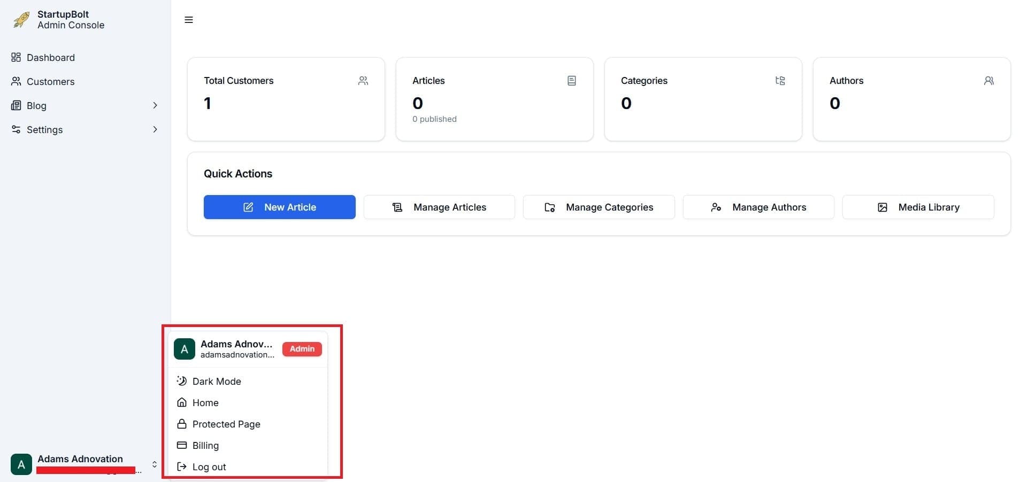The image size is (1020, 482).
Task: Create a New Article
Action: [280, 207]
